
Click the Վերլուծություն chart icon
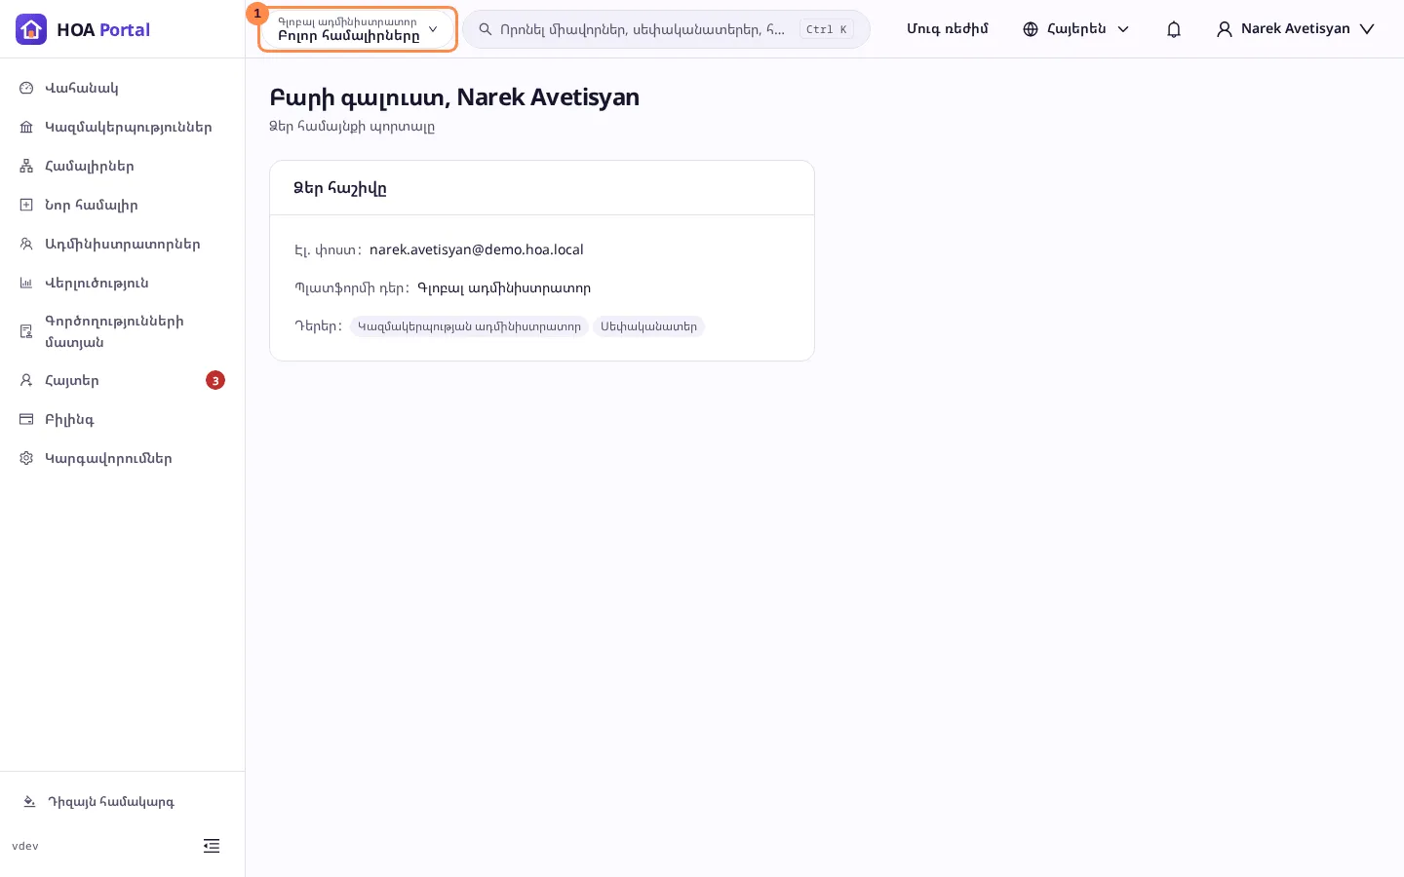[26, 283]
